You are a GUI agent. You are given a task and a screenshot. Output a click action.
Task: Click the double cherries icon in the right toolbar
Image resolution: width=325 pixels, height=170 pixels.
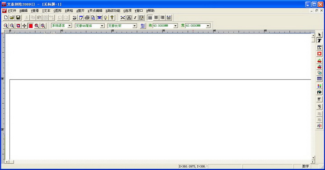pyautogui.click(x=320, y=67)
